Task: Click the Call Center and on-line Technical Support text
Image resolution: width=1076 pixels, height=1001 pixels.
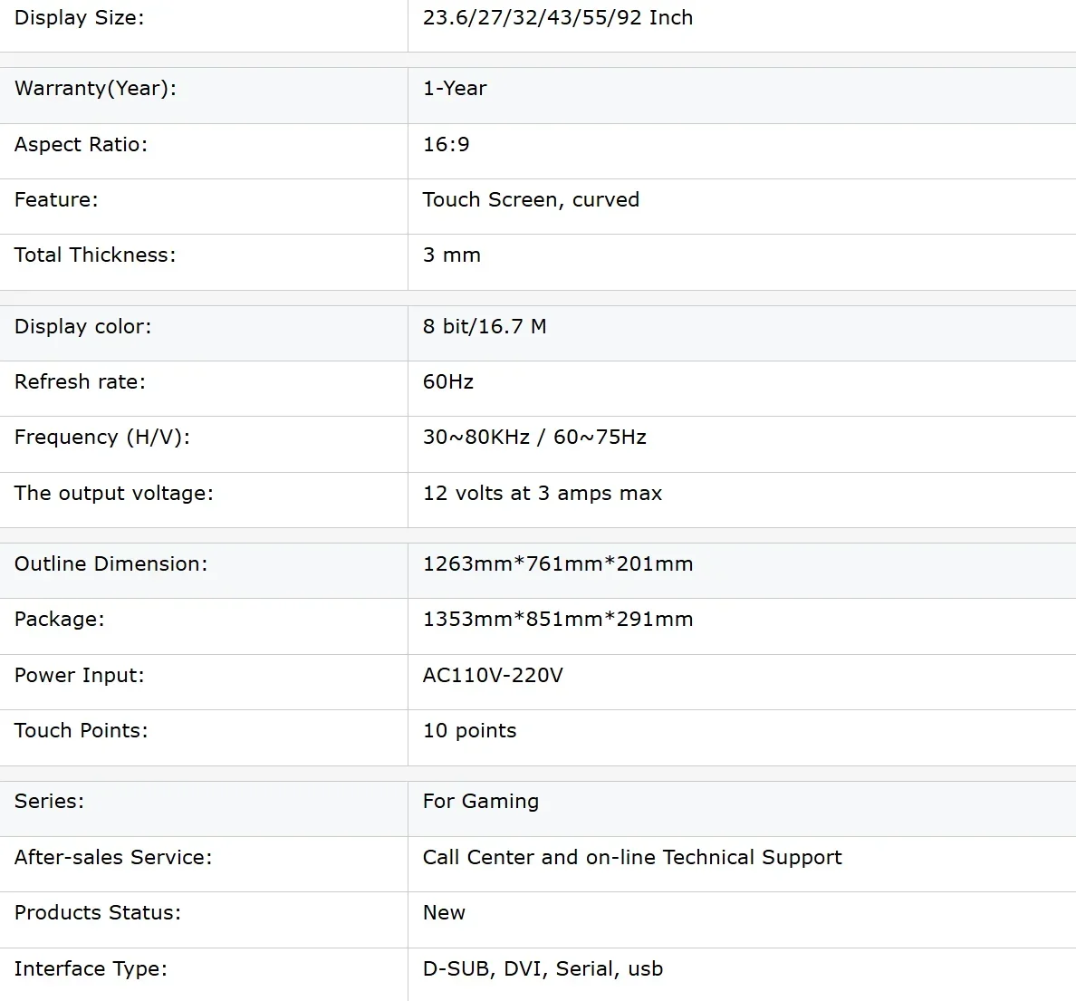Action: 632,858
